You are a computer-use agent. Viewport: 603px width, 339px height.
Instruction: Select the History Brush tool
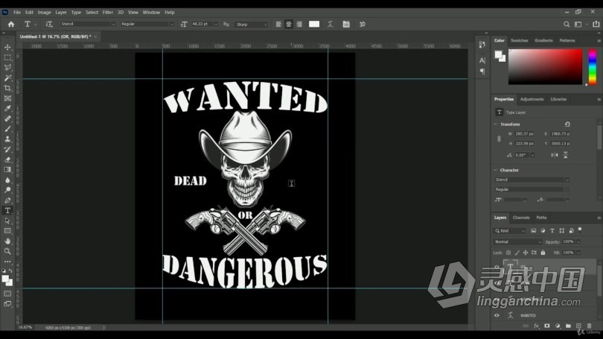(7, 149)
